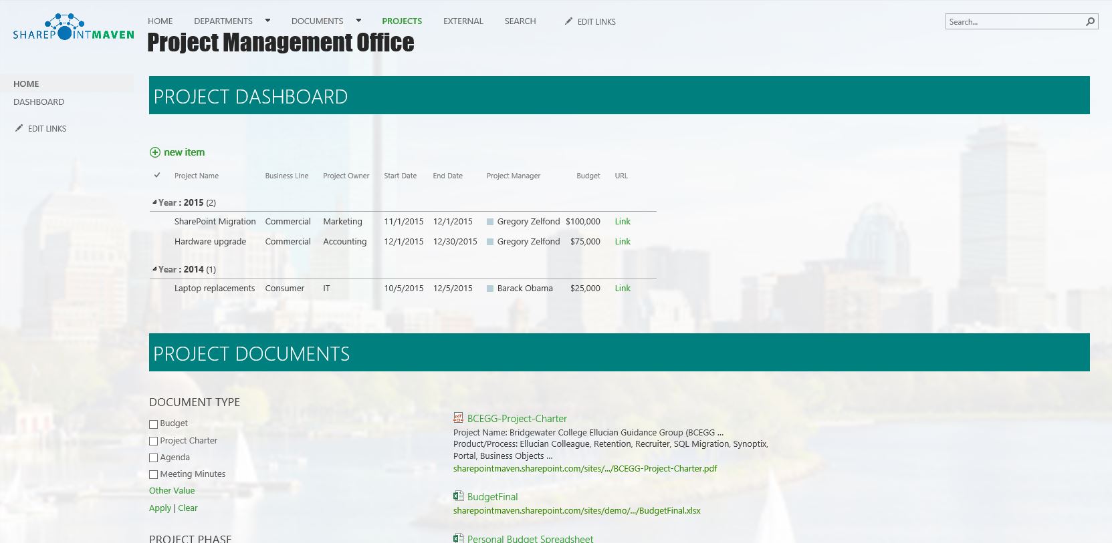The height and width of the screenshot is (543, 1112).
Task: Click presence indicator for Gregory Zelfond in SharePoint Migration row
Action: coord(490,222)
